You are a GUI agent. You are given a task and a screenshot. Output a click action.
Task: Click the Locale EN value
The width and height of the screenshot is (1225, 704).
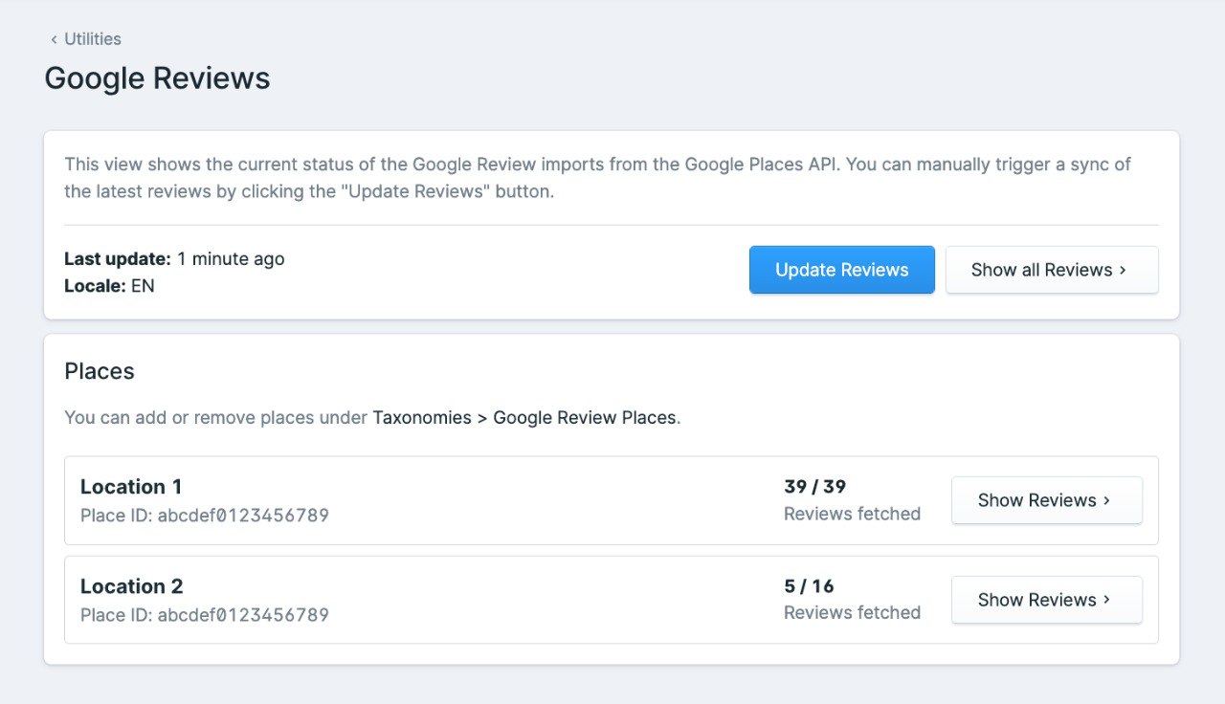coord(143,285)
